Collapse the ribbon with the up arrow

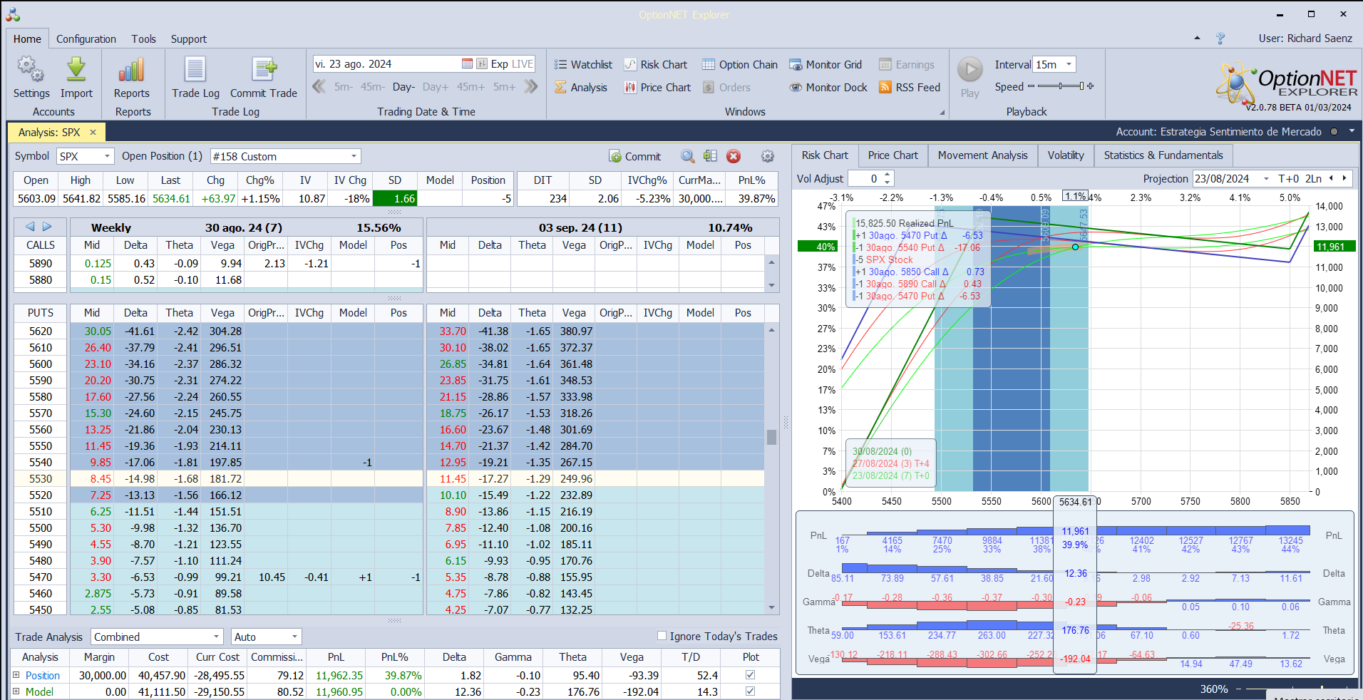[x=1197, y=38]
